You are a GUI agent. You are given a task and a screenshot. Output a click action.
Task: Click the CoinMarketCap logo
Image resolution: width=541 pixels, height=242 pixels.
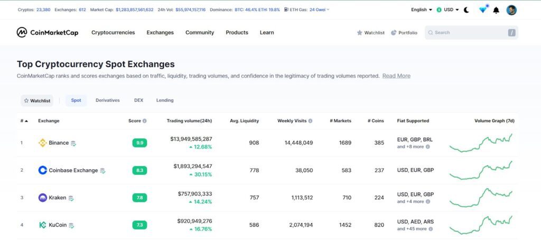[x=47, y=32]
